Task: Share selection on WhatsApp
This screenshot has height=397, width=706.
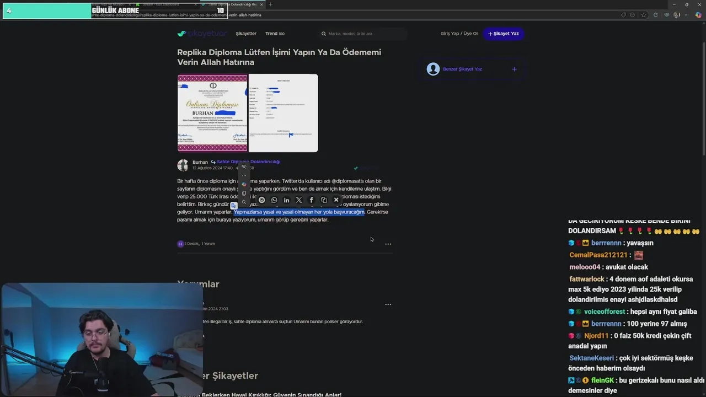Action: click(x=274, y=200)
